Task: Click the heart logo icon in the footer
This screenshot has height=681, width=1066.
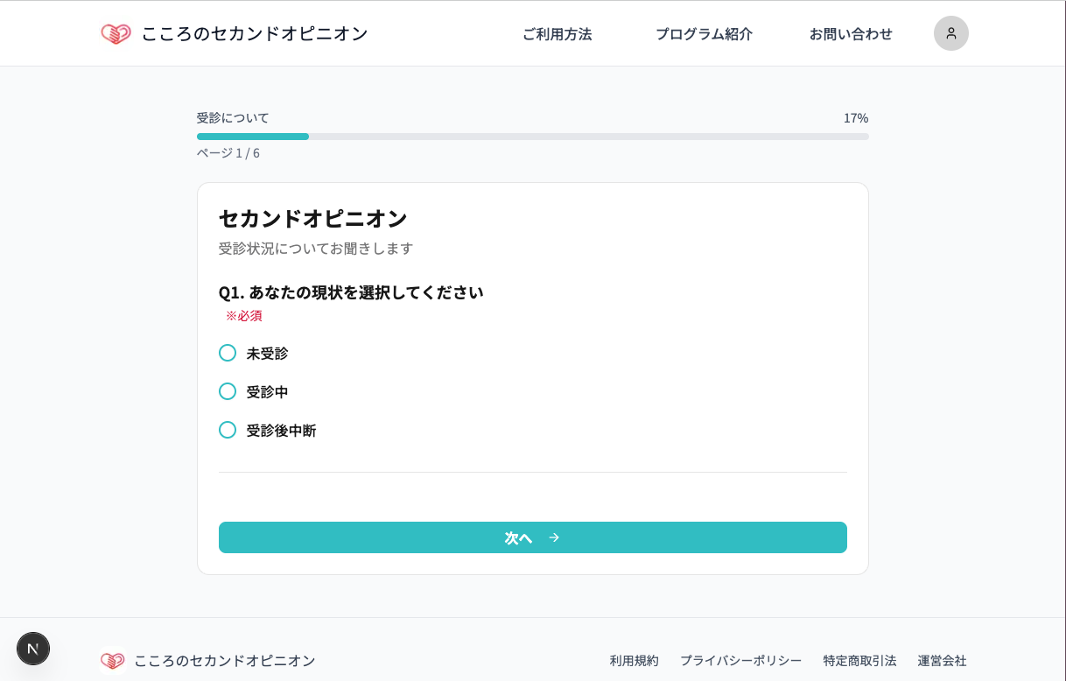Action: click(x=112, y=661)
